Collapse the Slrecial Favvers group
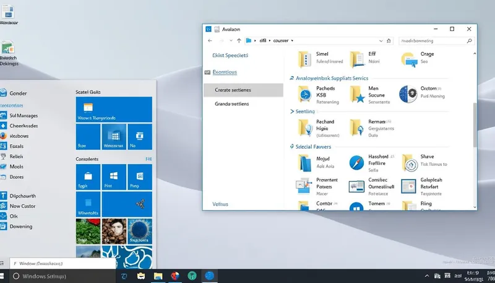 coord(292,147)
